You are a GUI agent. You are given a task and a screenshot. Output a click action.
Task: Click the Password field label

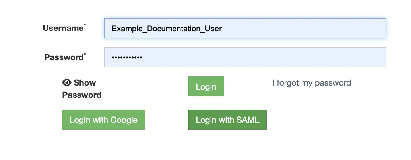[x=64, y=57]
